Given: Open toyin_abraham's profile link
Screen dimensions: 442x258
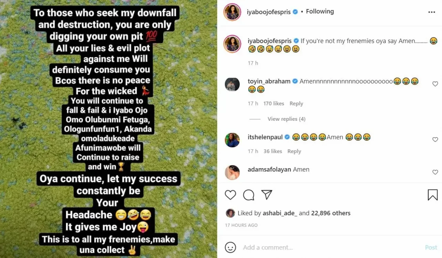Looking at the screenshot, I should pos(269,81).
